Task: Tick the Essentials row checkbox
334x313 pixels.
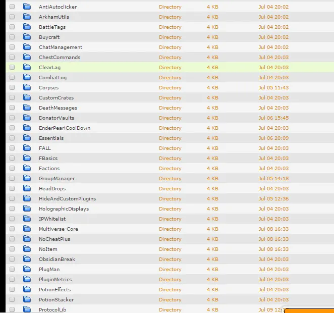Action: click(12, 138)
